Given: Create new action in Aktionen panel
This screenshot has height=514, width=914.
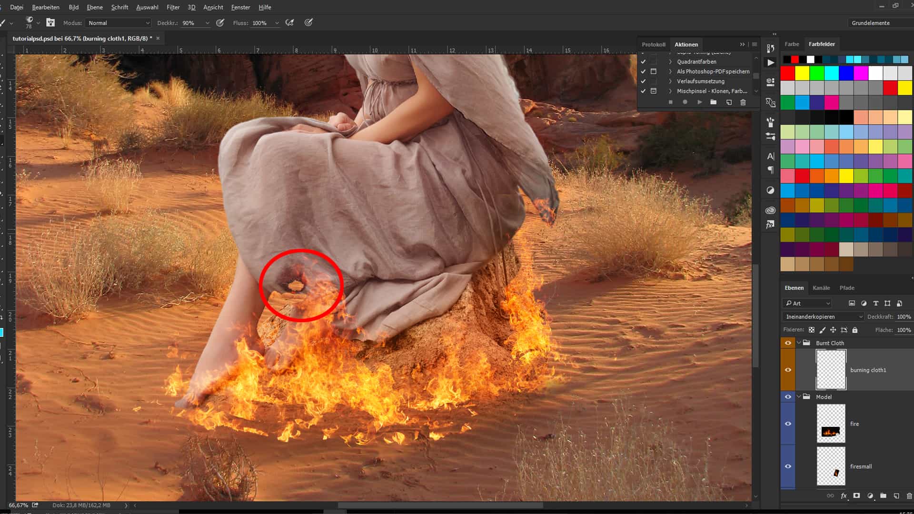Looking at the screenshot, I should (x=729, y=102).
